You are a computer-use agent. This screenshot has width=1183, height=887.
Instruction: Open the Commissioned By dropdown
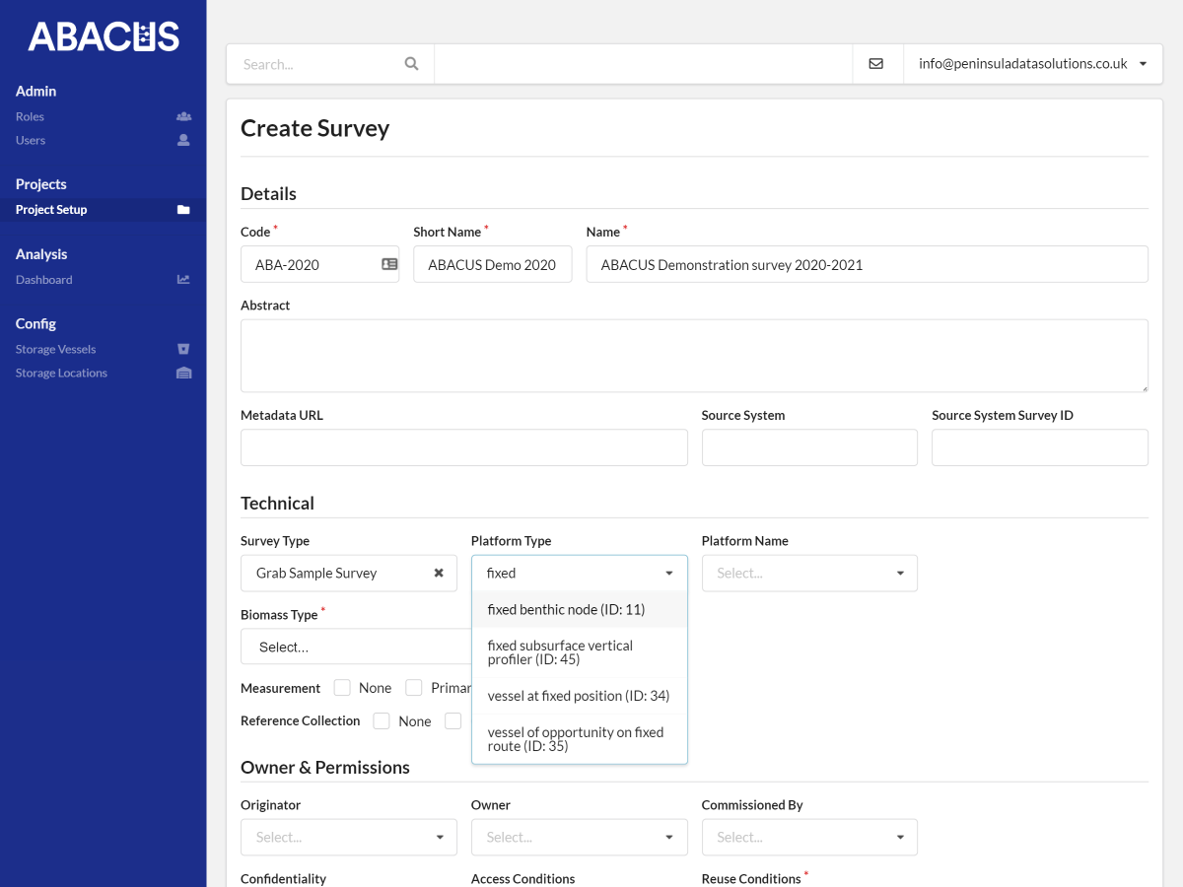coord(809,837)
